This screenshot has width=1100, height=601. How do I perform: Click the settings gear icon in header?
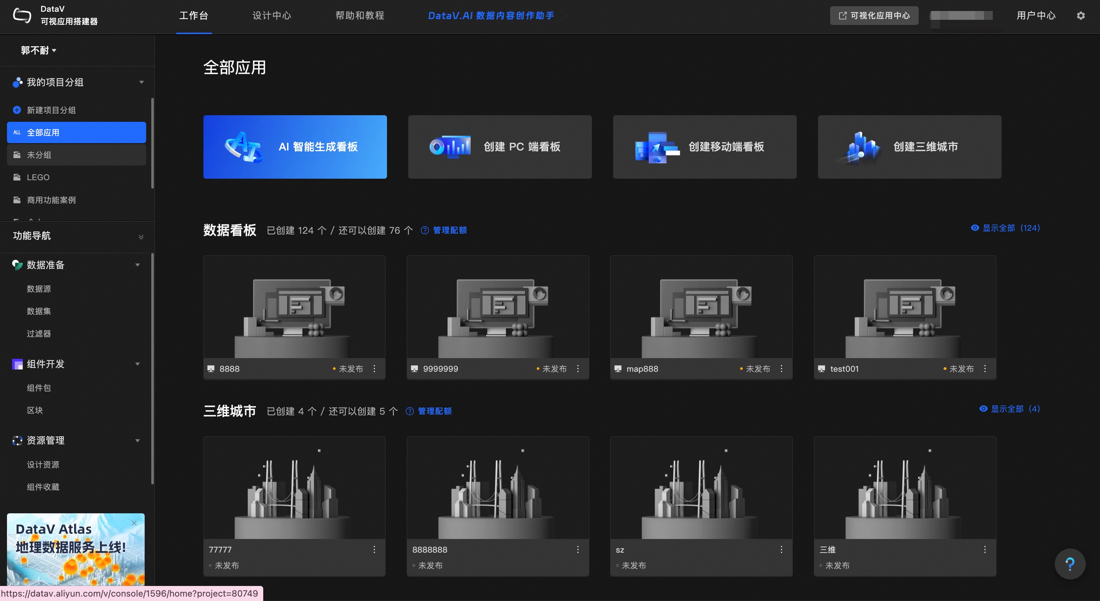pos(1080,16)
